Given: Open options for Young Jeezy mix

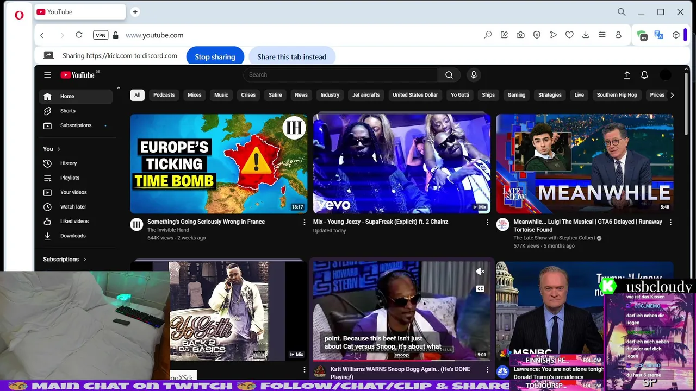Looking at the screenshot, I should [x=487, y=222].
